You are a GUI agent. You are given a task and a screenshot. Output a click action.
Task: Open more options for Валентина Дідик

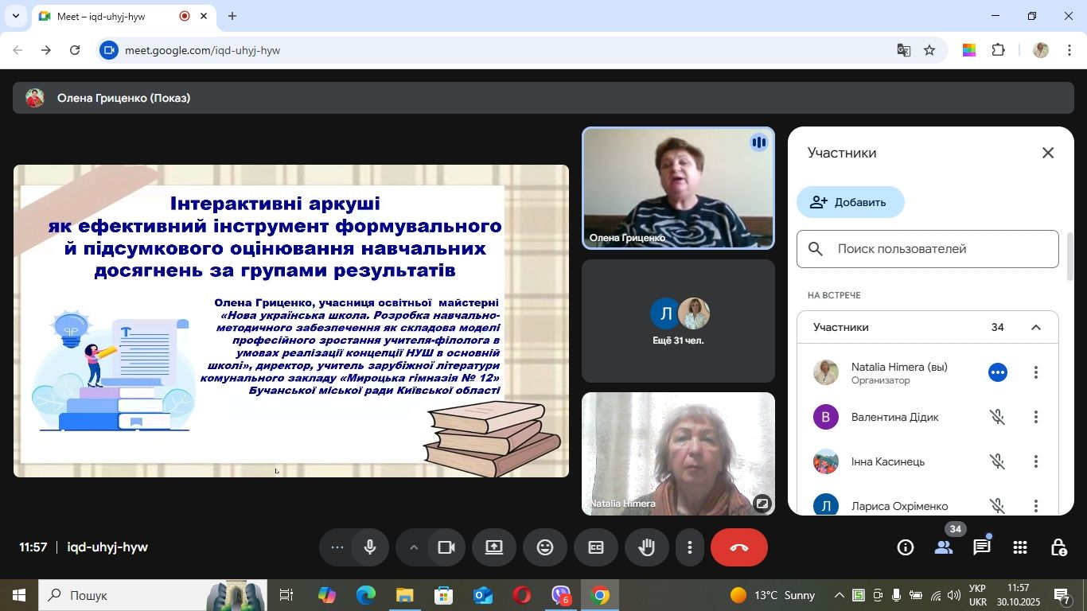pyautogui.click(x=1035, y=417)
